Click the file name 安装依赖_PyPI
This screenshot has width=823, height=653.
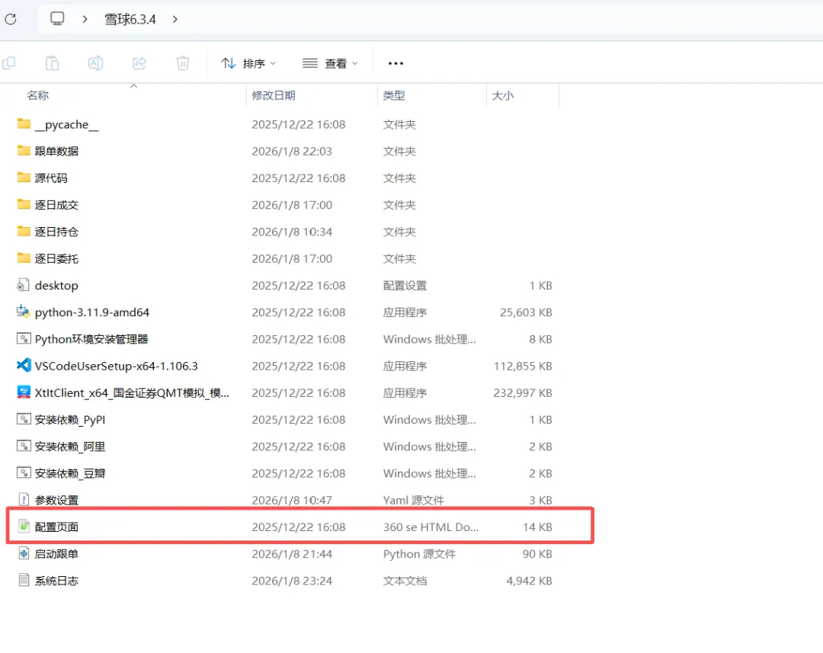pos(70,419)
